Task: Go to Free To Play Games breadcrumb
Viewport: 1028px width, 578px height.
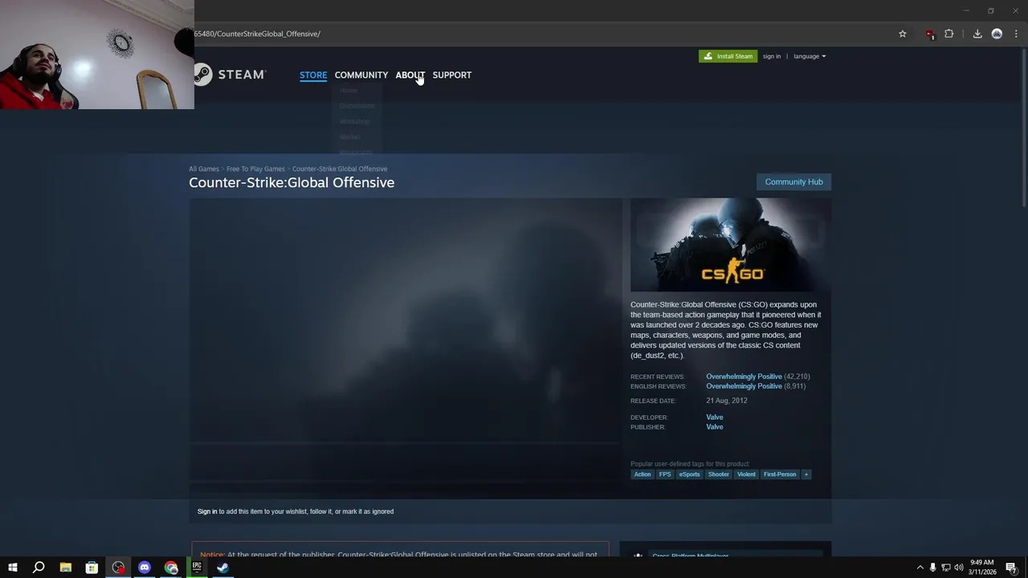Action: point(255,169)
